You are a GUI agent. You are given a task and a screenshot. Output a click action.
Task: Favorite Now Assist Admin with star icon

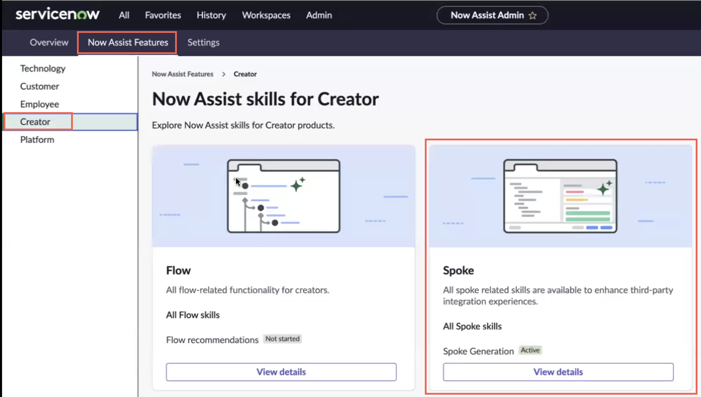point(533,15)
